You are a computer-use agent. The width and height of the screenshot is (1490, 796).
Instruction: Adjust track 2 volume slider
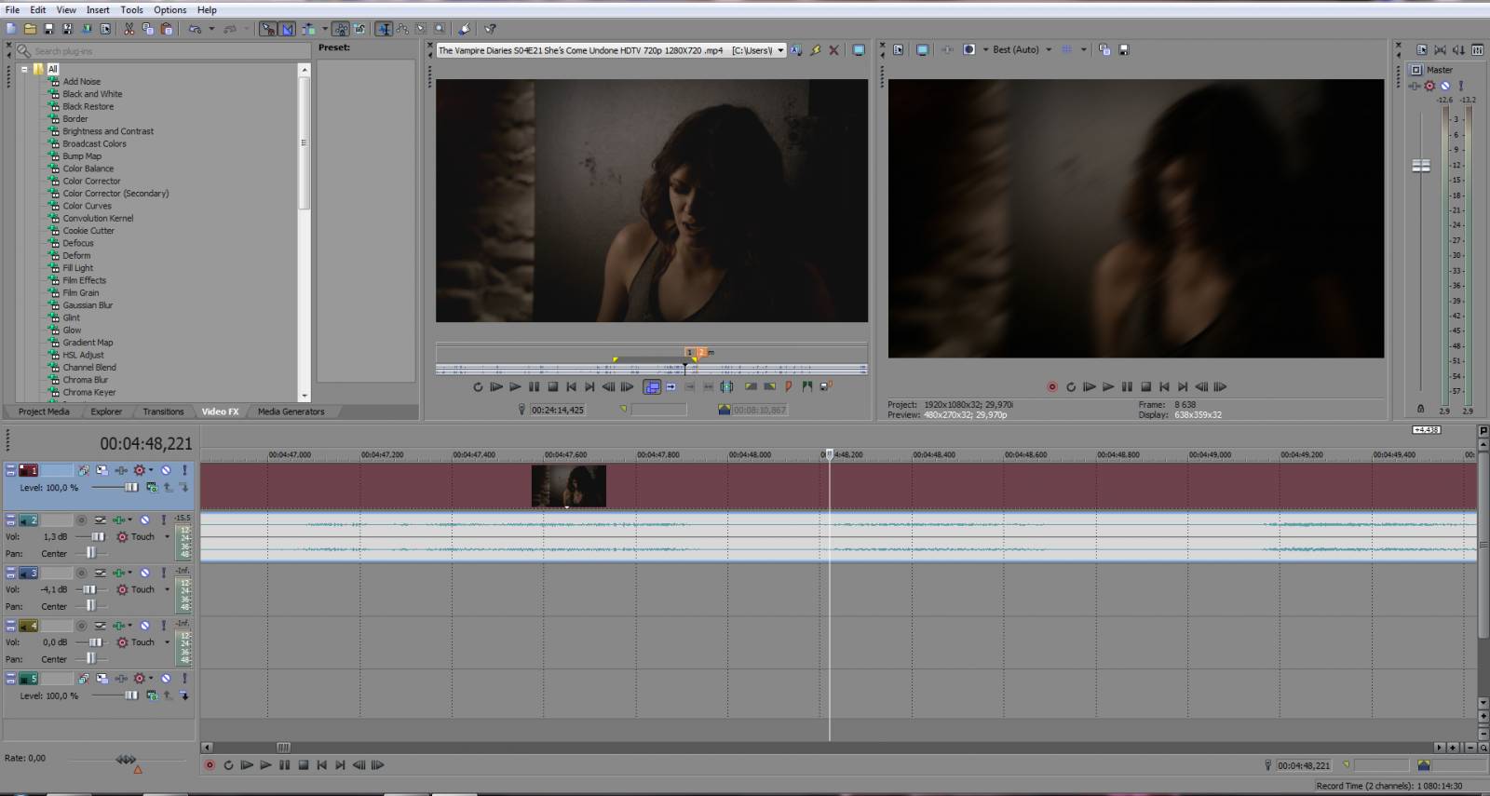click(97, 537)
